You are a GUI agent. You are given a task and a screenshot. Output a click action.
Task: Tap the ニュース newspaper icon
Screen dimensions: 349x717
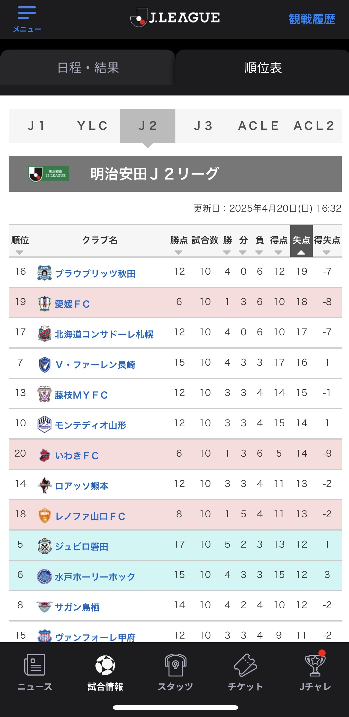(34, 664)
